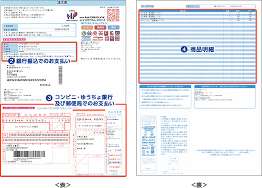The image size is (262, 188).
Task: Click the vertical barcode beside the address
Action: pyautogui.click(x=60, y=75)
